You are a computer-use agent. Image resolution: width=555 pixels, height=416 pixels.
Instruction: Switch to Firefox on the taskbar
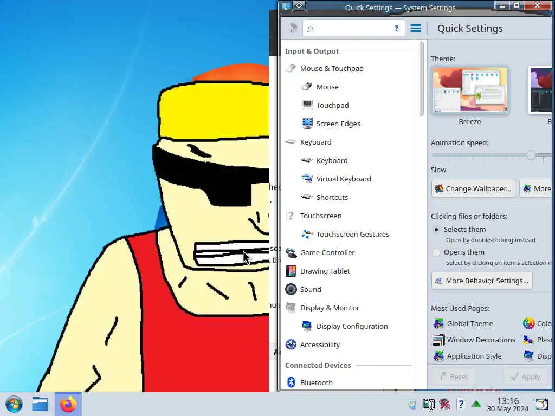(x=68, y=404)
